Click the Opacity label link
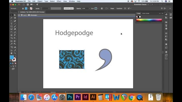 [x=79, y=8]
